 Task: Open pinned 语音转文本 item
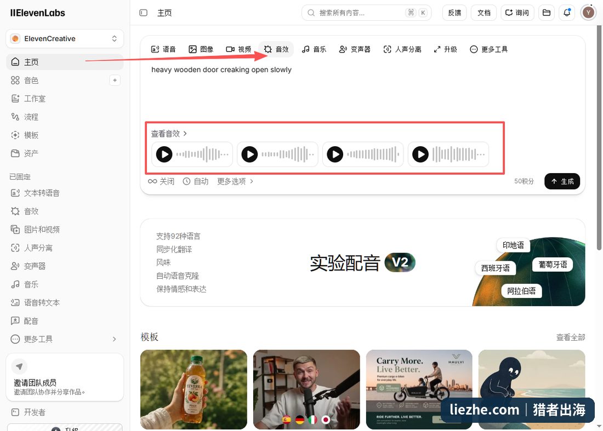[65, 302]
